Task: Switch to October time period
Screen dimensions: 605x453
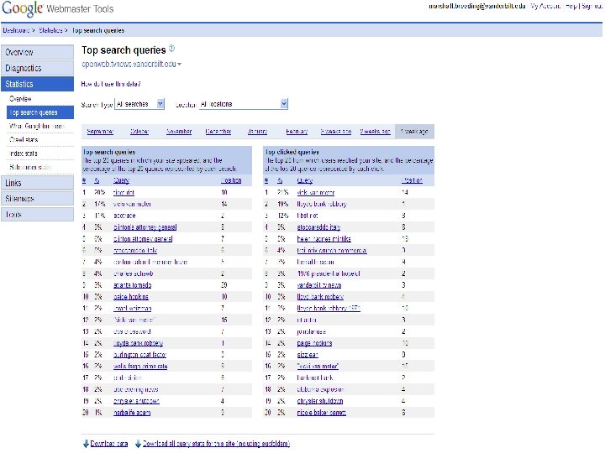Action: (x=139, y=132)
